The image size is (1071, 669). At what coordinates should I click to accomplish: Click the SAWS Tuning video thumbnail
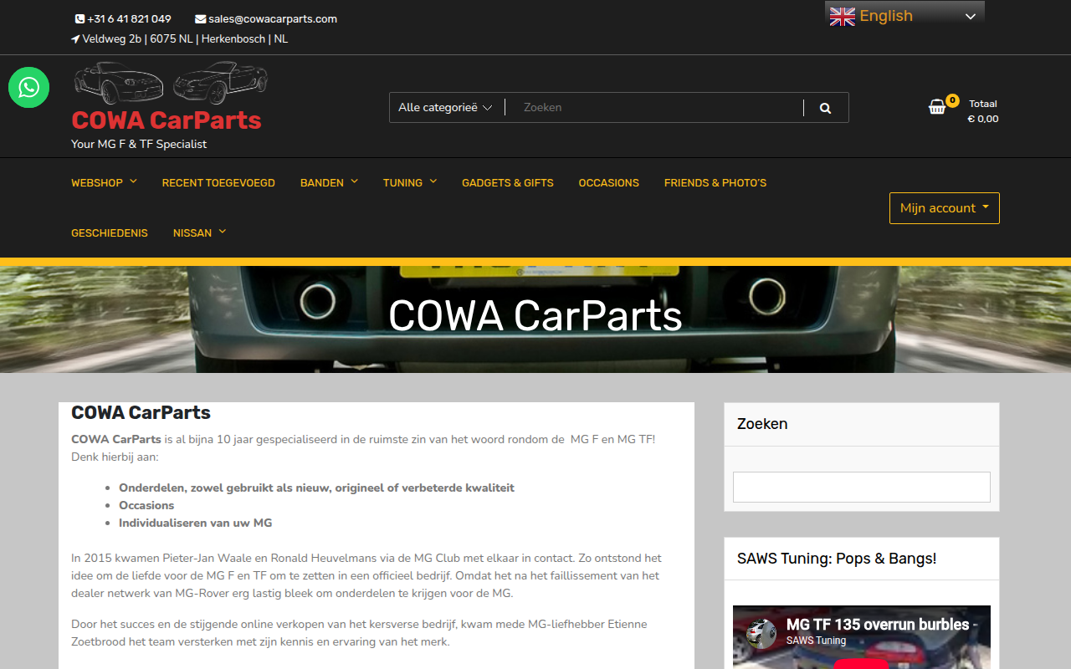[x=862, y=637]
